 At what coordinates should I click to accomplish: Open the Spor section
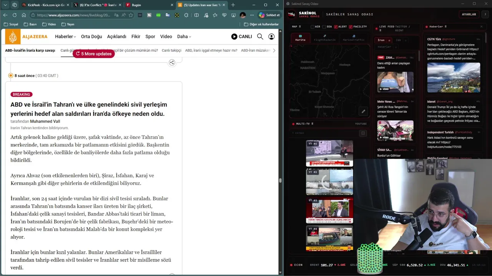click(x=150, y=36)
